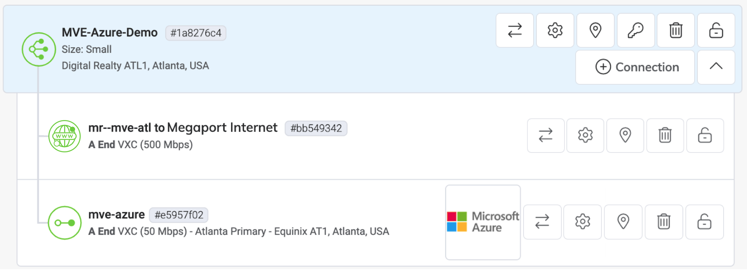The height and width of the screenshot is (270, 747).
Task: Toggle the lock on Megaport Internet VXC
Action: tap(705, 135)
